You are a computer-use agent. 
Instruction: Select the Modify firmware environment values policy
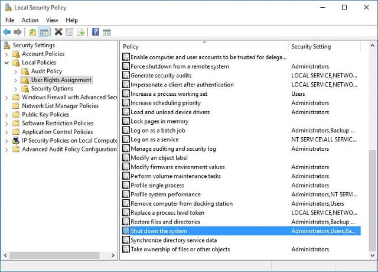(241, 167)
